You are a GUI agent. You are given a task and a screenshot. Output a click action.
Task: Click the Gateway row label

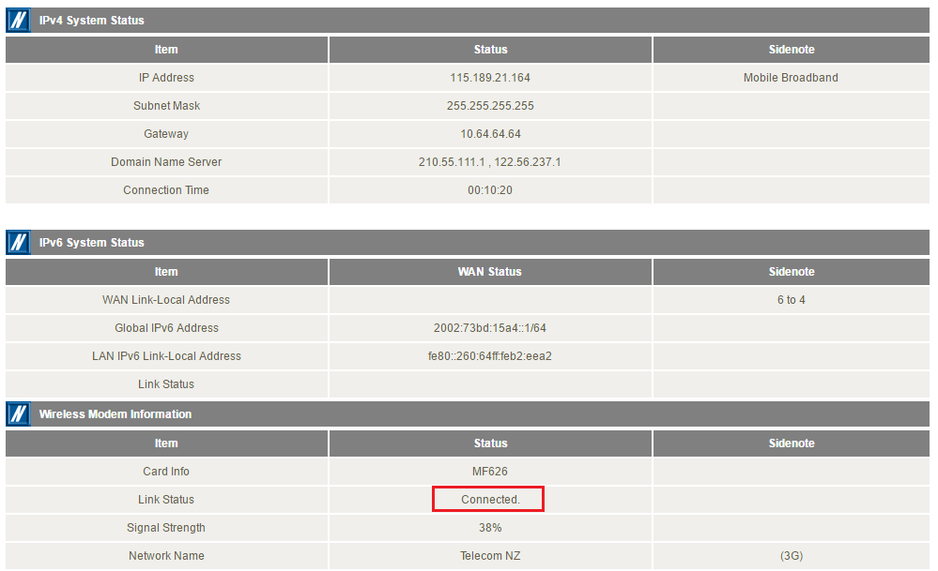click(166, 134)
